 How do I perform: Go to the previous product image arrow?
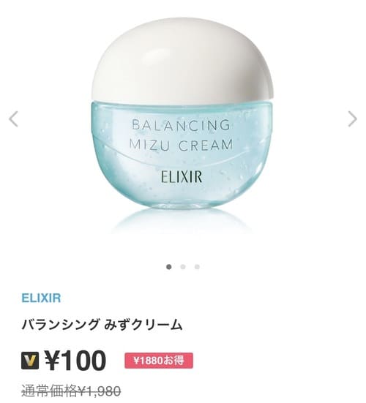(13, 119)
